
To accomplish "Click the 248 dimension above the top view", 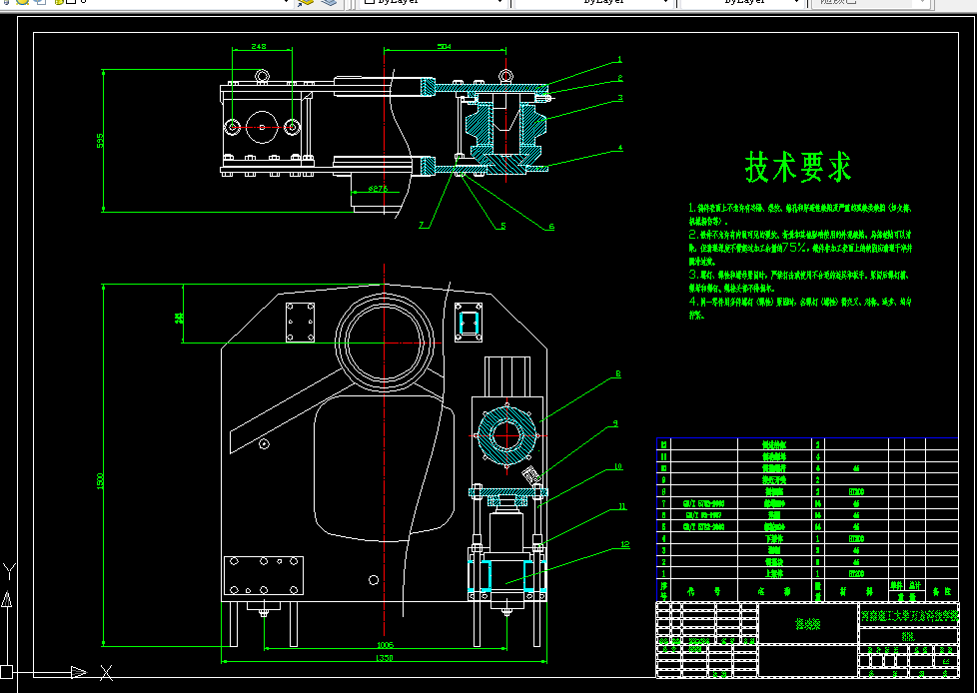I will coord(259,46).
